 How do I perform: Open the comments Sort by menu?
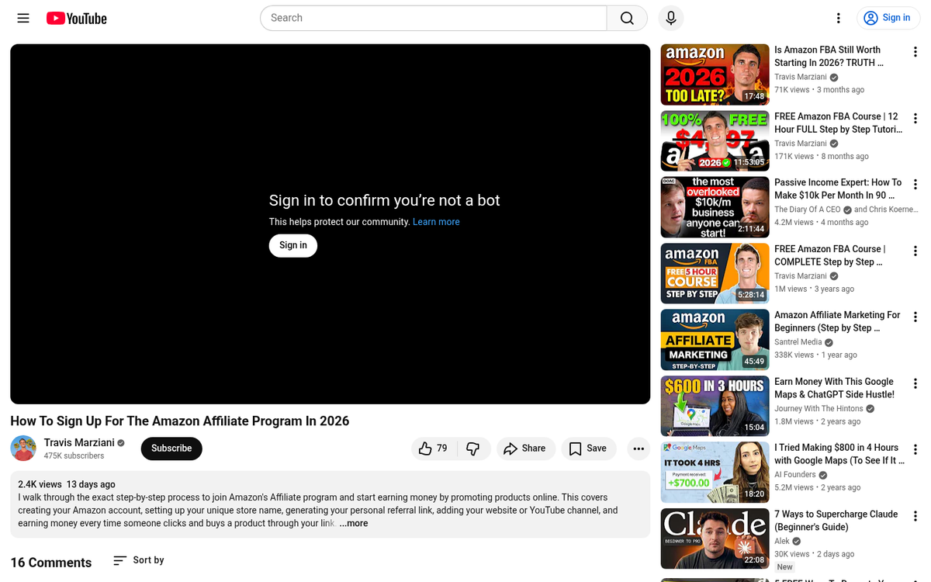[x=138, y=560]
